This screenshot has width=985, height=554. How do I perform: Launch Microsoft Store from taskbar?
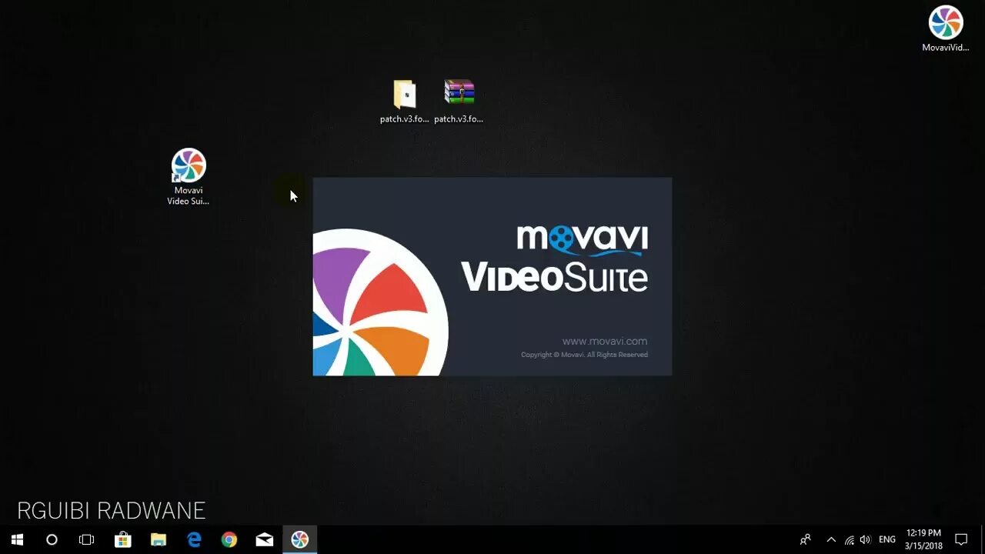click(x=122, y=539)
